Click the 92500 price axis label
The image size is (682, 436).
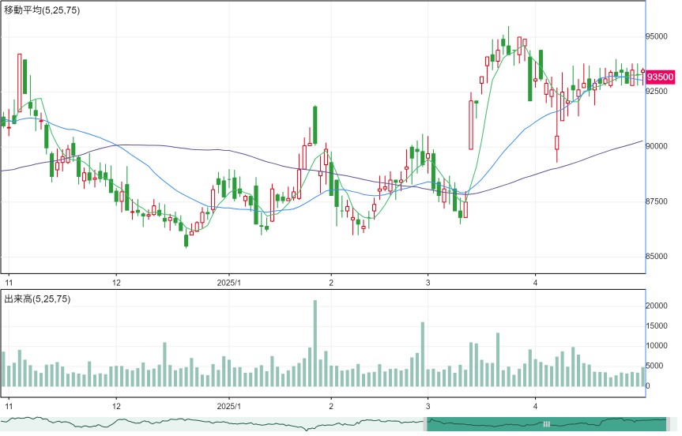click(x=657, y=92)
